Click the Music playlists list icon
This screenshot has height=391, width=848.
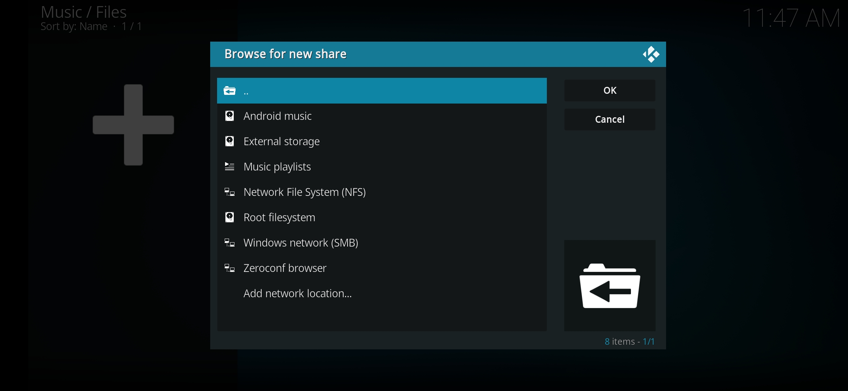pos(230,167)
